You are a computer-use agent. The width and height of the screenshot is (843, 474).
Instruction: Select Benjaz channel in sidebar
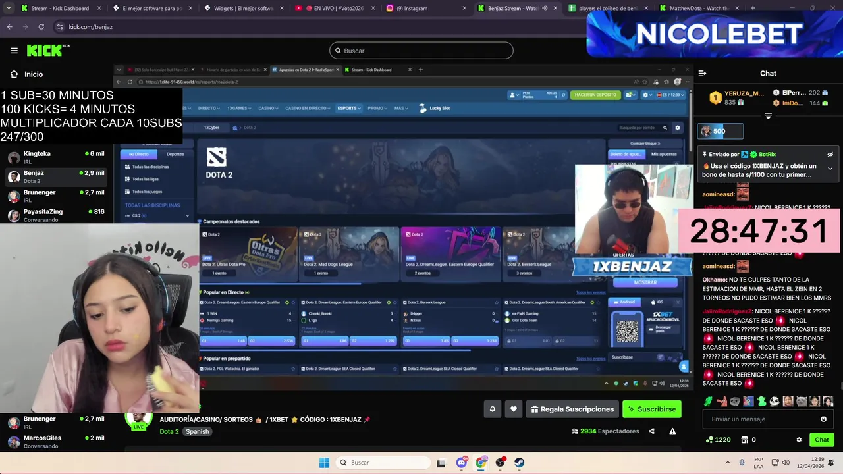[x=57, y=176]
